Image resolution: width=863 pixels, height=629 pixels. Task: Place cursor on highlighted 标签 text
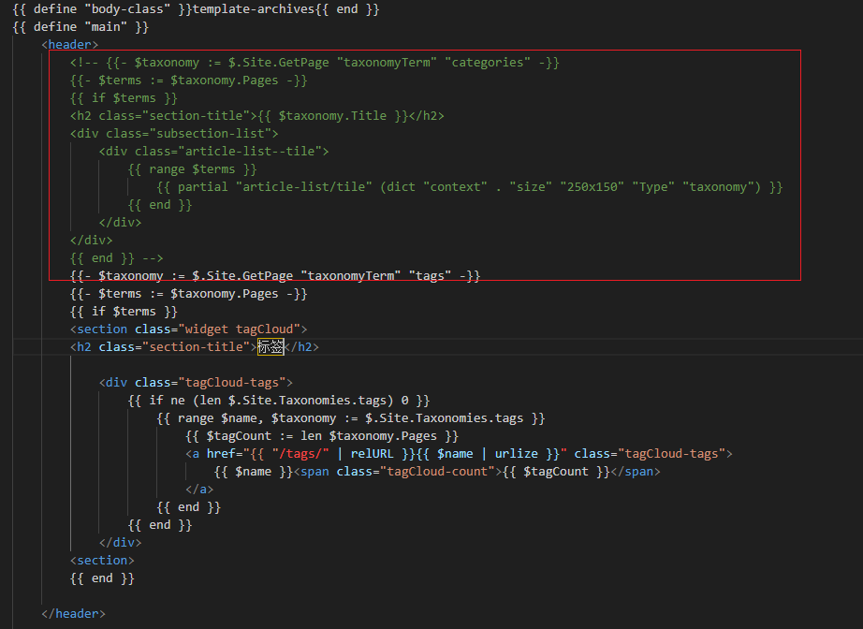[271, 346]
